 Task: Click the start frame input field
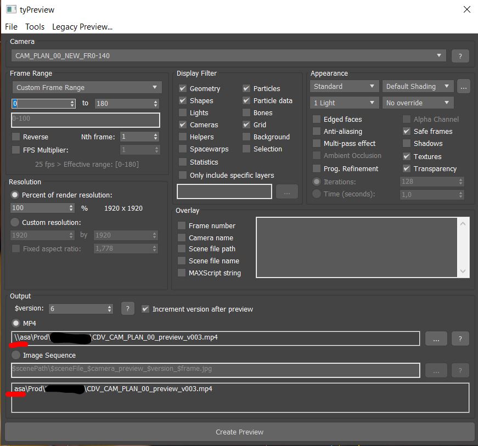click(x=43, y=104)
